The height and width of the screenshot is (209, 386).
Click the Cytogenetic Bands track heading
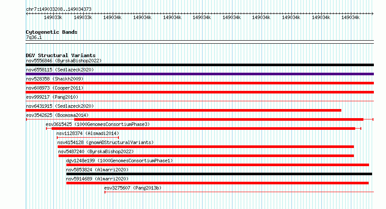(x=52, y=32)
